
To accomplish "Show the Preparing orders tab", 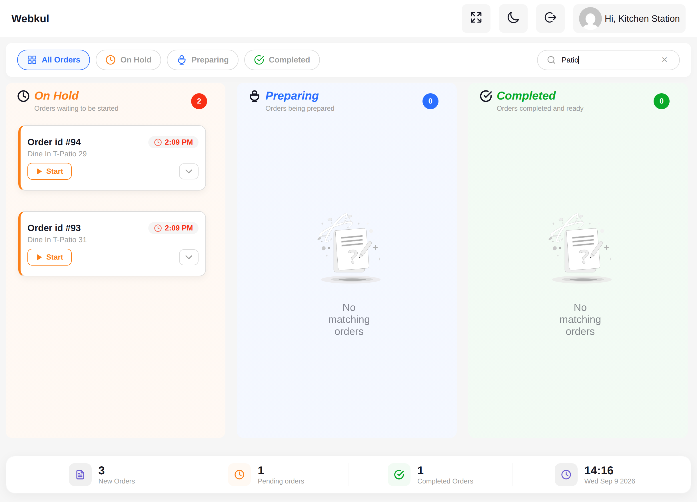I will [x=203, y=60].
